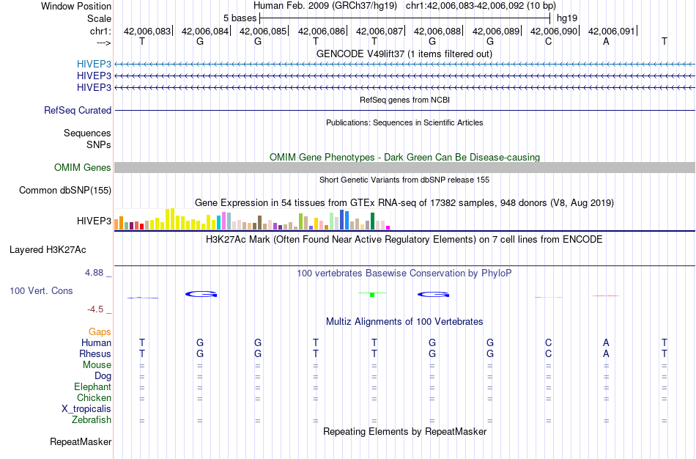Click the chr1: base position label

(100, 31)
